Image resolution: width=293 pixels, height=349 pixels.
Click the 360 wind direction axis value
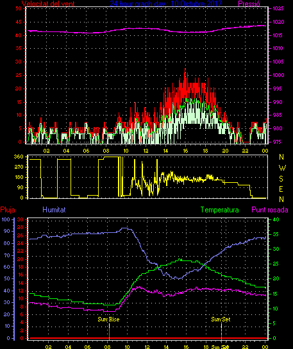tap(19, 157)
